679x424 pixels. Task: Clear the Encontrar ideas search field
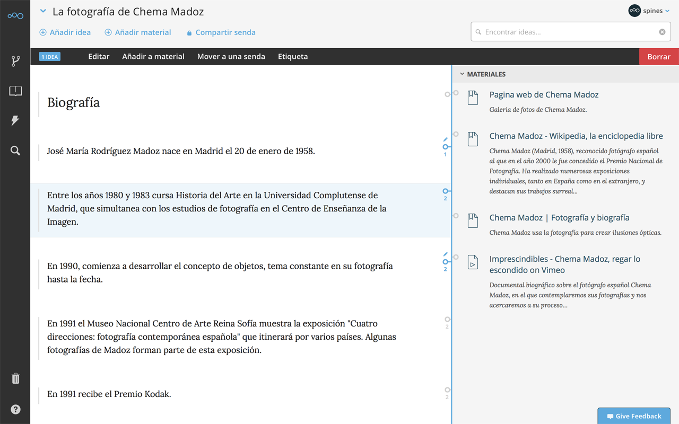coord(662,32)
